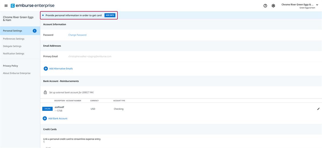Open the settings gear icon
Screen dimensions: 322x148
pos(273,6)
